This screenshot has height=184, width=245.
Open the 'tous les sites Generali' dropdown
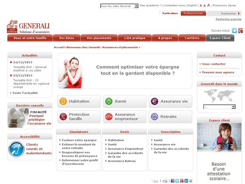119,6
